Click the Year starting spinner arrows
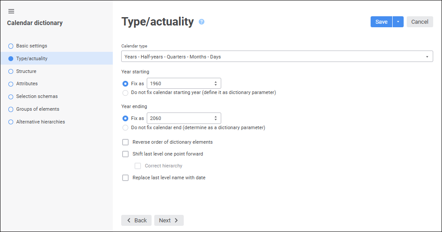Image resolution: width=442 pixels, height=232 pixels. 215,83
